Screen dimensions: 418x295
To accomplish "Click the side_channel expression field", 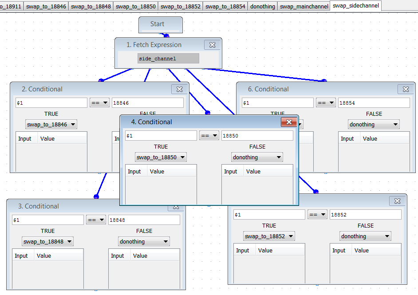I will coord(168,59).
